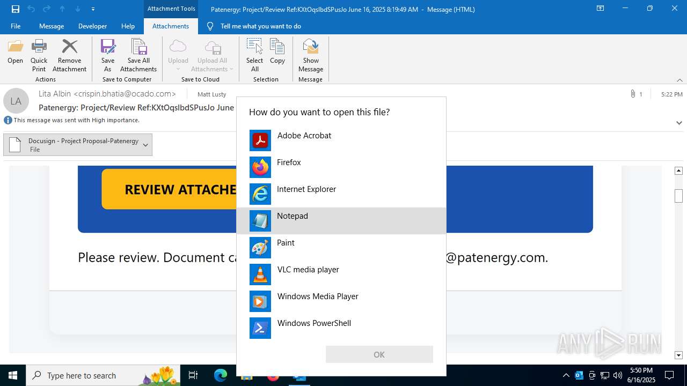Click the Tell me what you want to do box
Viewport: 687px width, 386px height.
(260, 26)
